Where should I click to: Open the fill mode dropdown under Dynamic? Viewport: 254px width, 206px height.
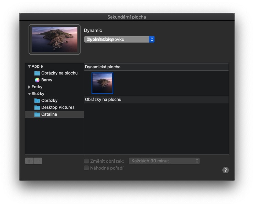(x=119, y=39)
